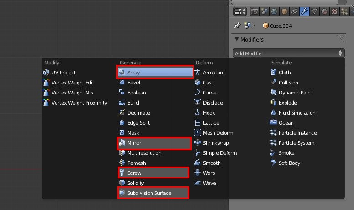Screen dimensions: 354x210
Task: Click the Cube.004 object name
Action: tap(280, 26)
